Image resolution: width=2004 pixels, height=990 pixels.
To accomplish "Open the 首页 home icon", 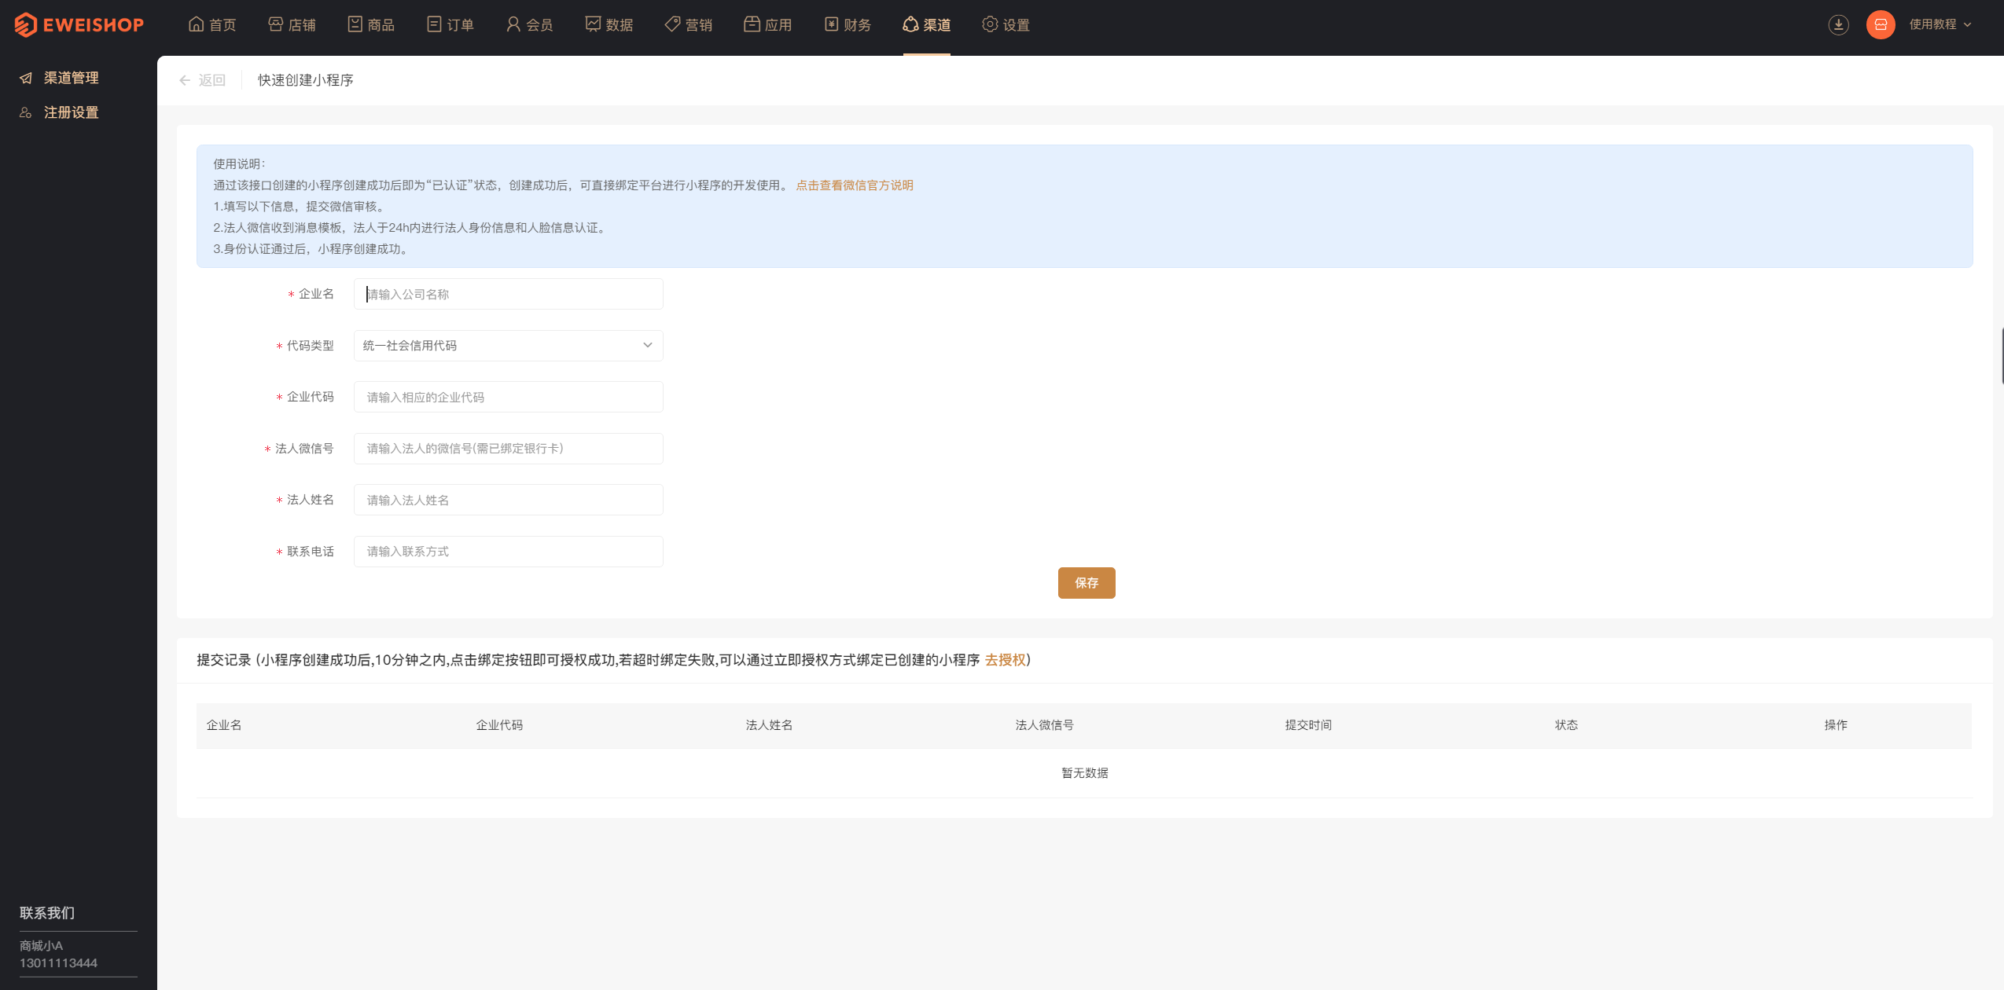I will click(x=197, y=24).
